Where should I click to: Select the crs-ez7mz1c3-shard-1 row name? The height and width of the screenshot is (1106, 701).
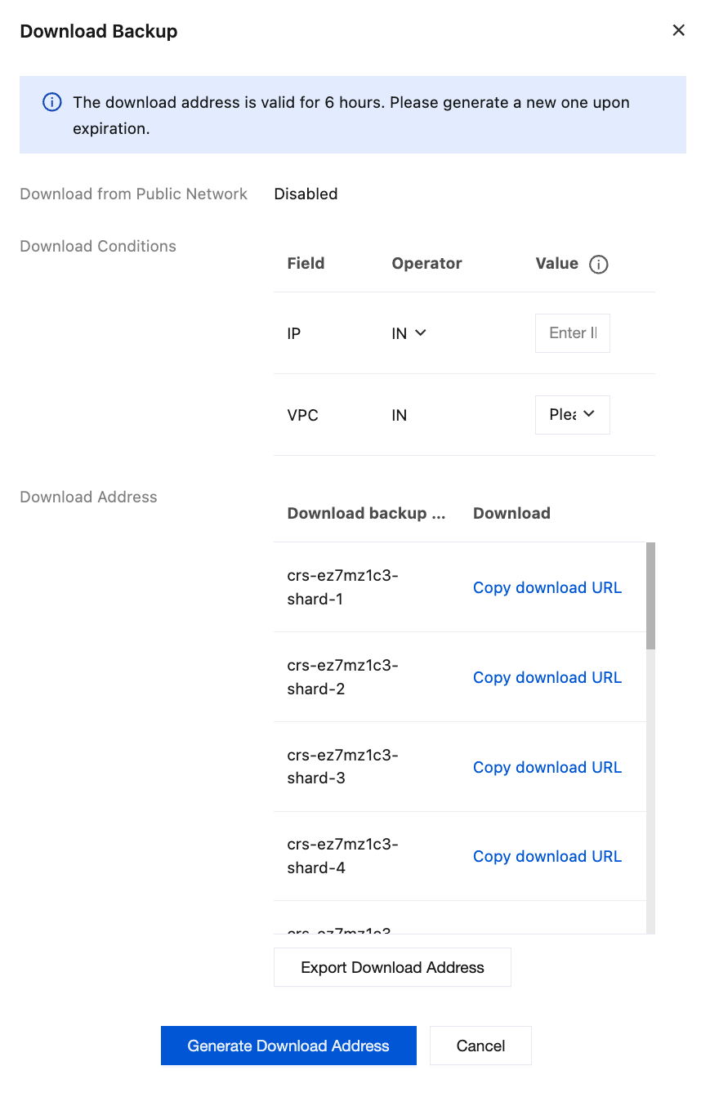342,587
